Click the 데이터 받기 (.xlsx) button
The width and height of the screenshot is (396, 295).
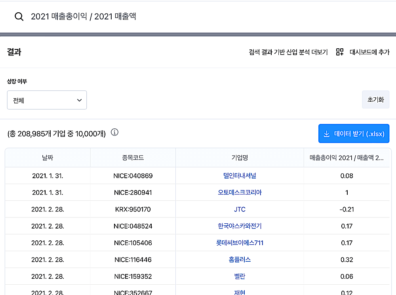pos(354,133)
